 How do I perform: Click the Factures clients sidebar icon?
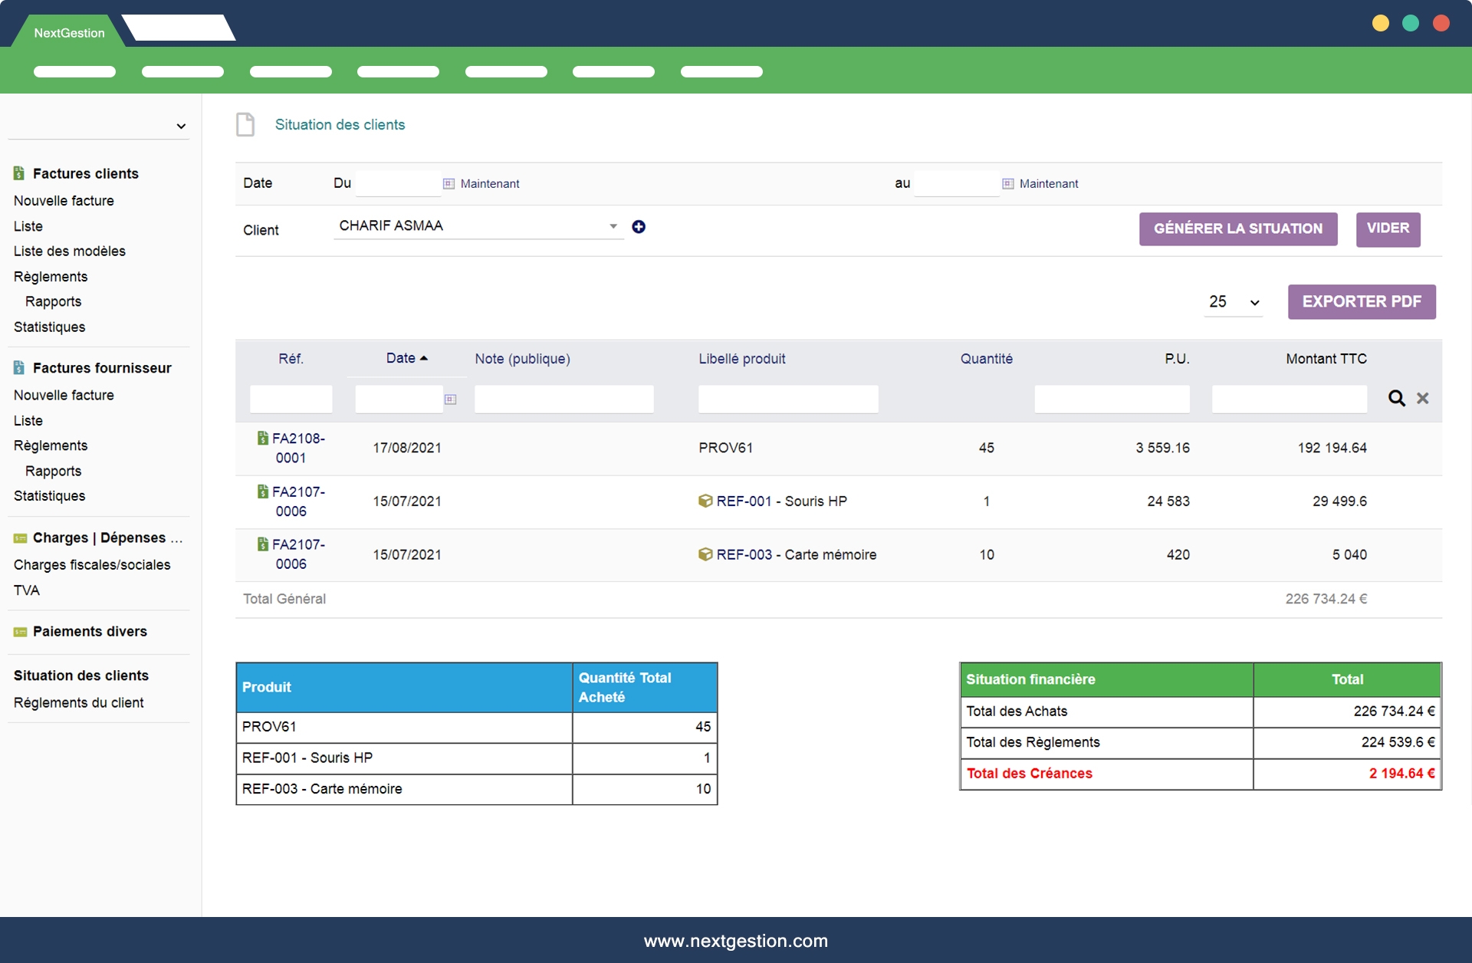click(x=19, y=173)
